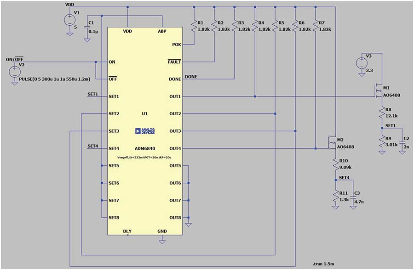This screenshot has height=270, width=414.
Task: Click the Vseqoff_th parameter line
Action: (144, 157)
